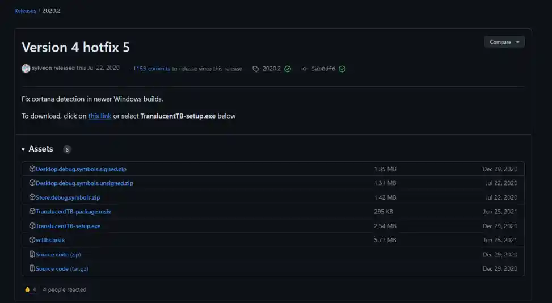The width and height of the screenshot is (552, 303).
Task: Click the 2.54 MB size value
Action: tap(385, 226)
